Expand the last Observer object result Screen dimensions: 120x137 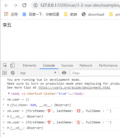tap(8, 128)
